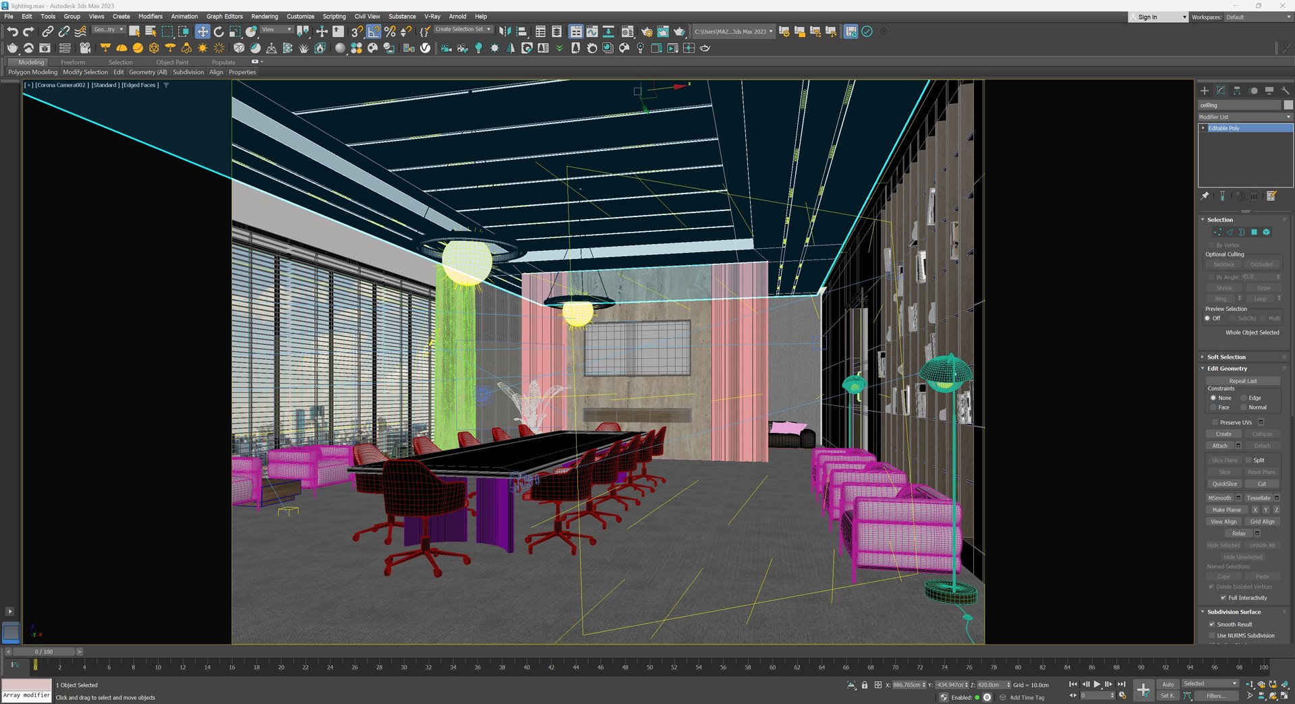Open the Modifier List dropdown

pyautogui.click(x=1245, y=117)
